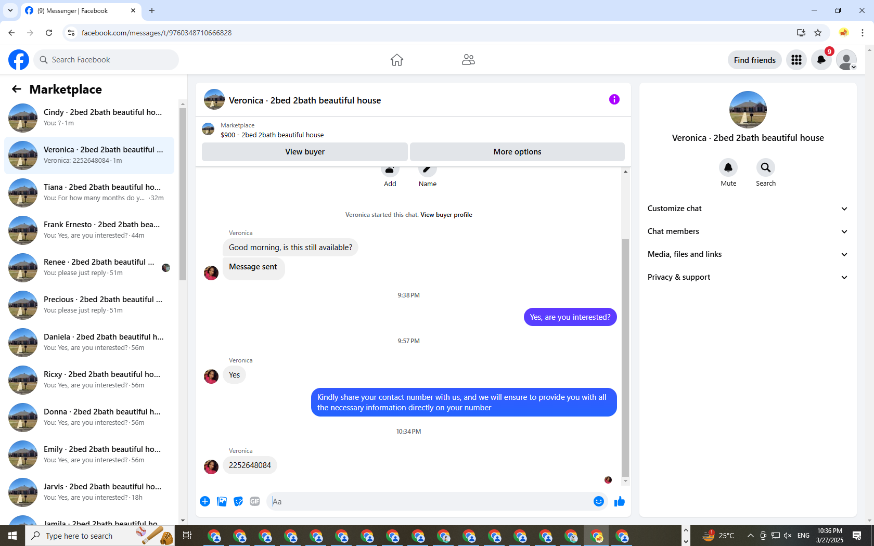The width and height of the screenshot is (874, 546).
Task: Expand Customize chat section
Action: coord(748,209)
